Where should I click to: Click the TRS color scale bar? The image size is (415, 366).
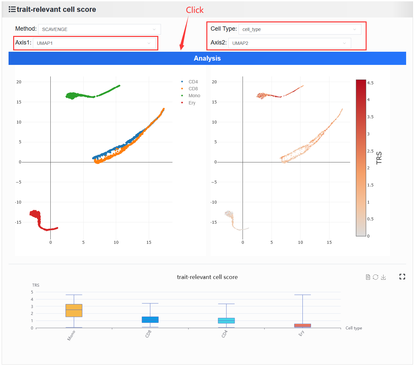point(361,158)
